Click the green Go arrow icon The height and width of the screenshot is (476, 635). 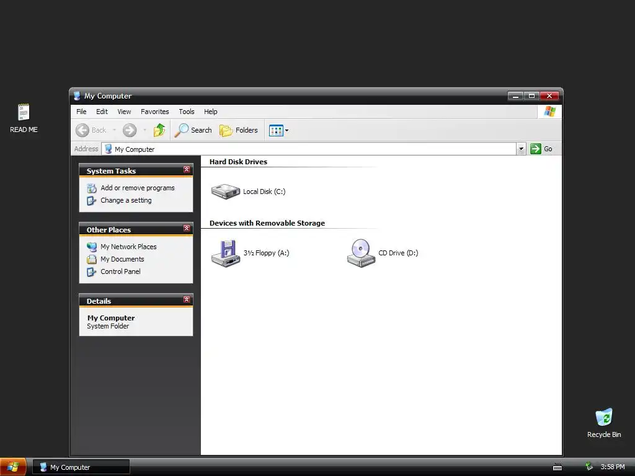[x=536, y=149]
